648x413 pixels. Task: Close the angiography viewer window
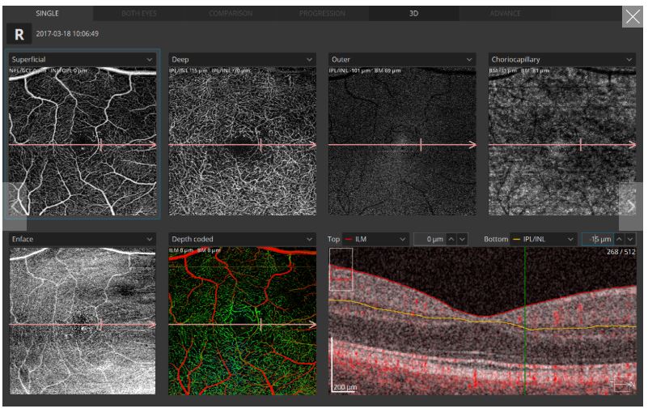point(631,17)
